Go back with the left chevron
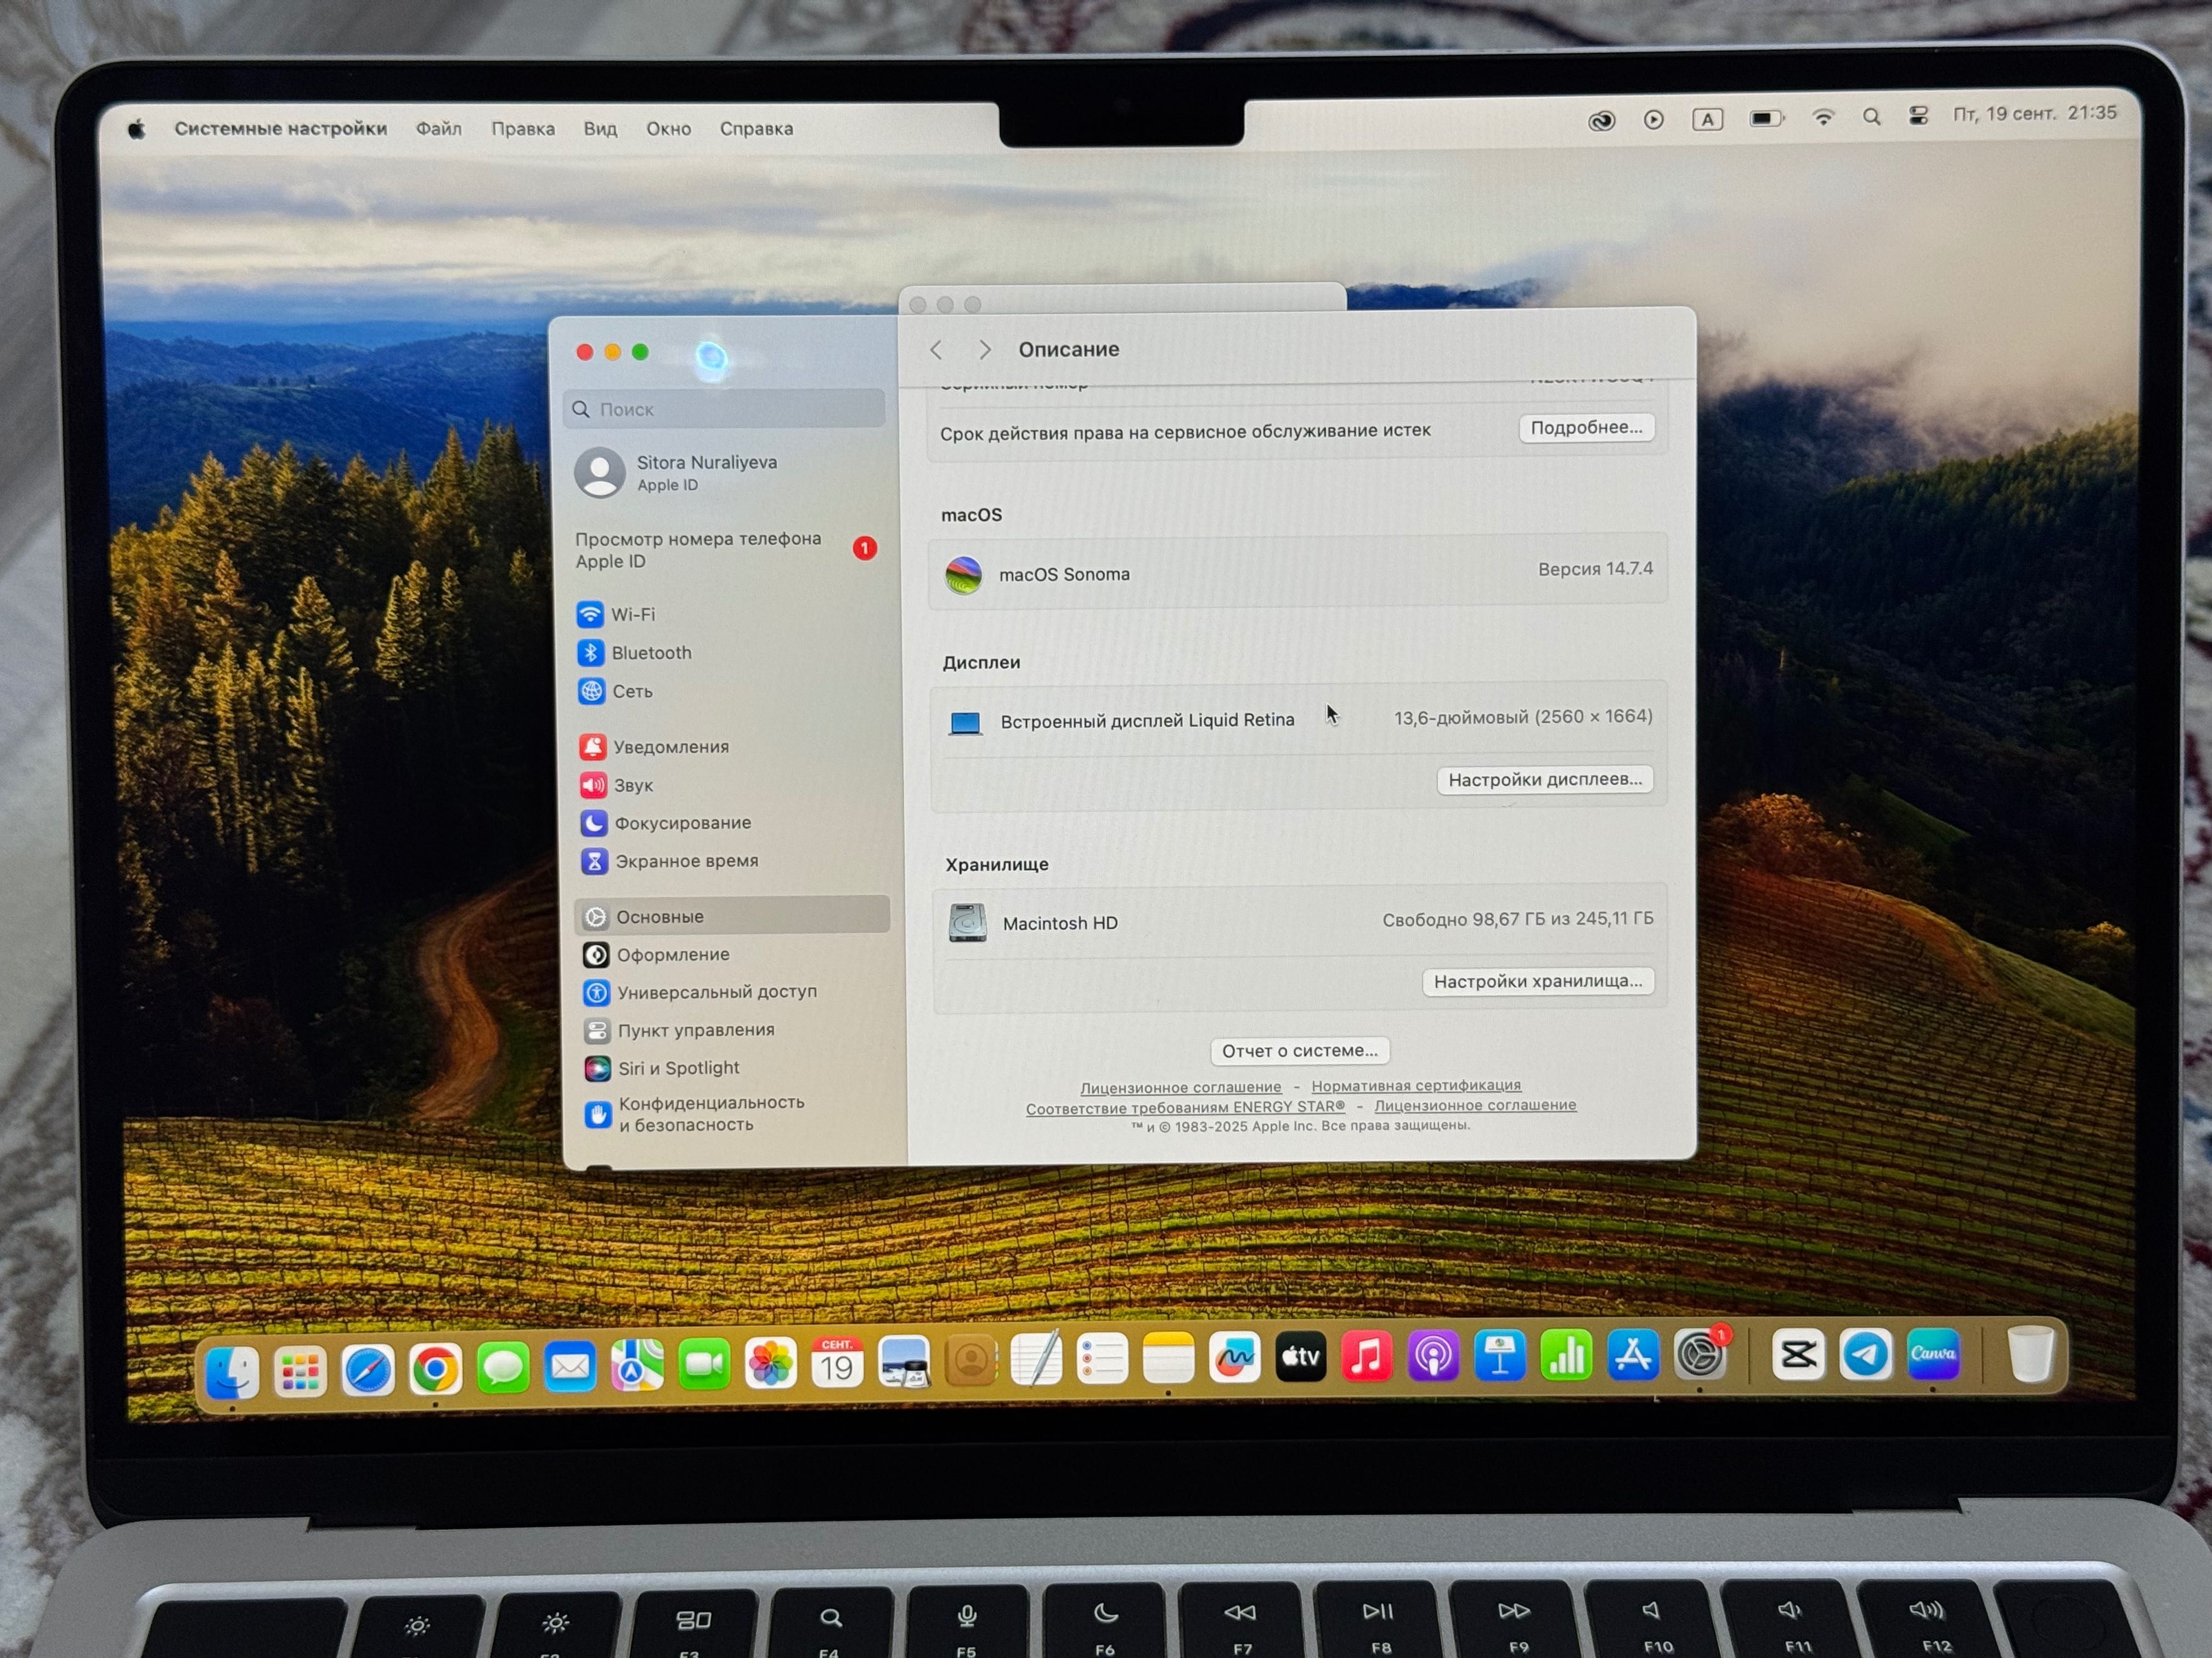 937,350
